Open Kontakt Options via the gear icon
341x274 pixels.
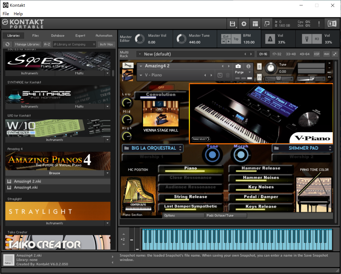244,24
